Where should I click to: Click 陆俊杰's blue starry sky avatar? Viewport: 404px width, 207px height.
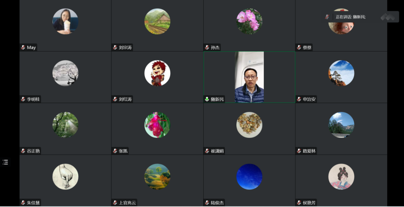pos(249,177)
